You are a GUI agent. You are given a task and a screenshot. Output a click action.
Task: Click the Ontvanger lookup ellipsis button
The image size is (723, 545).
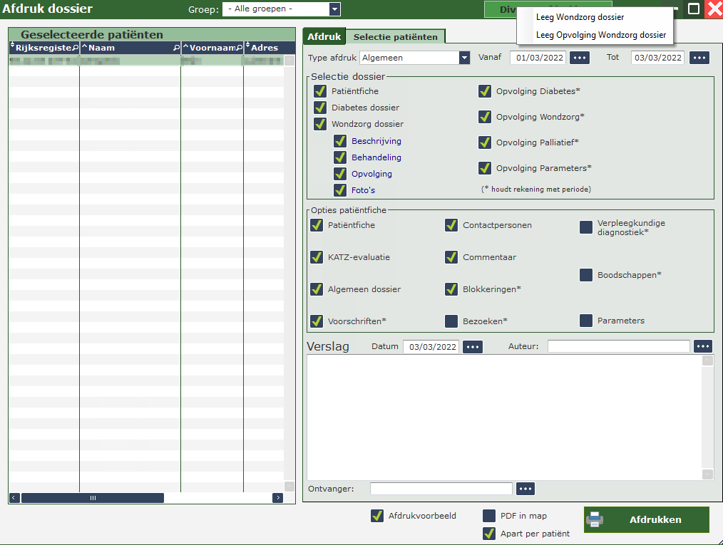point(525,489)
